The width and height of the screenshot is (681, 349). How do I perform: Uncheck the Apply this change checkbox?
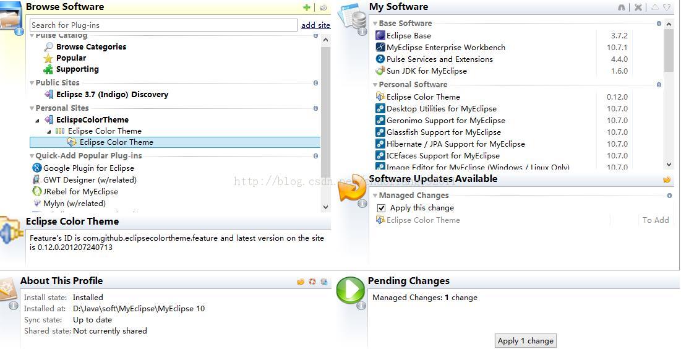[x=382, y=208]
